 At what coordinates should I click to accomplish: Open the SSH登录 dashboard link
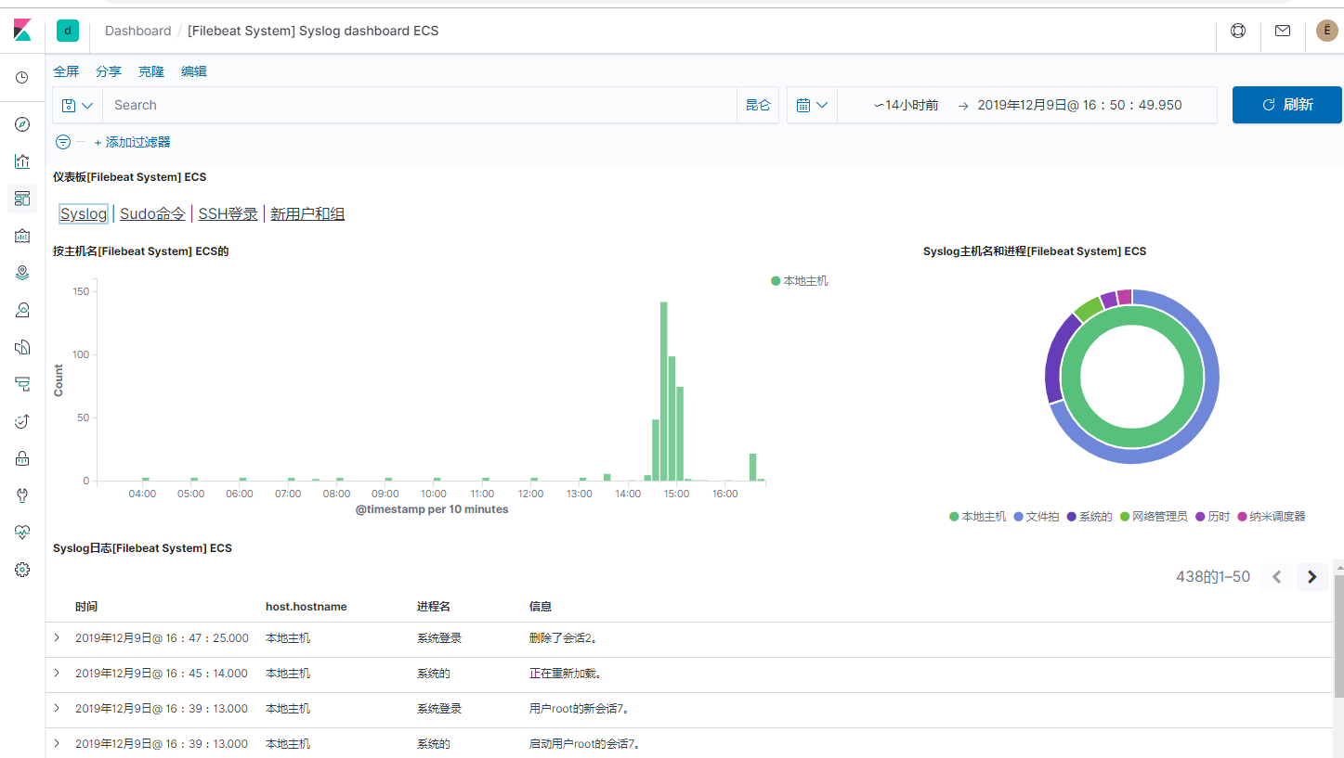pyautogui.click(x=228, y=214)
